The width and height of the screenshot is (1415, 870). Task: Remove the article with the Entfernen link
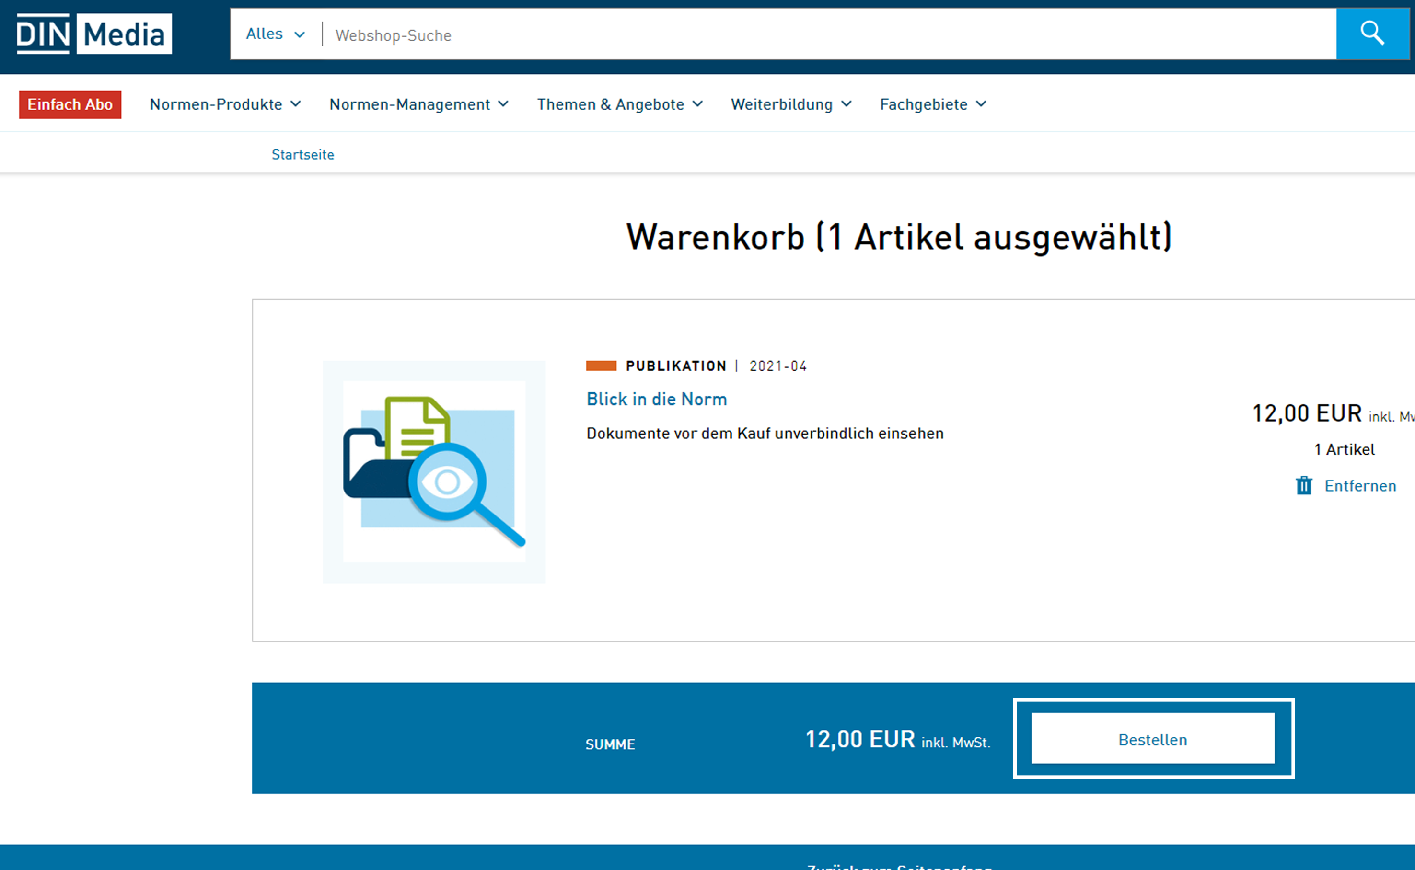[1360, 486]
